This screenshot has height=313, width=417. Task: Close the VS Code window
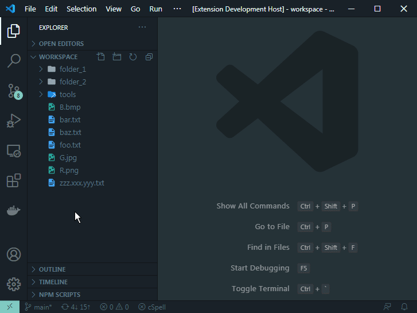pos(404,9)
